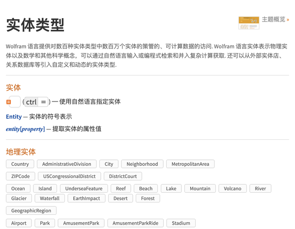Click the Airport entity button
The width and height of the screenshot is (295, 229).
pyautogui.click(x=19, y=223)
